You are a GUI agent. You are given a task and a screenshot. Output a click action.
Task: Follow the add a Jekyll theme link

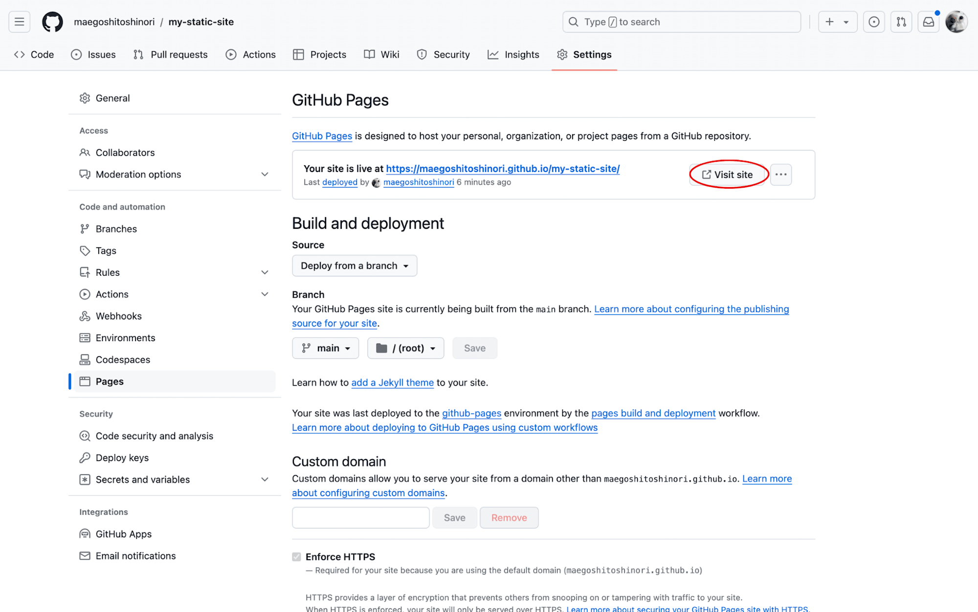392,383
